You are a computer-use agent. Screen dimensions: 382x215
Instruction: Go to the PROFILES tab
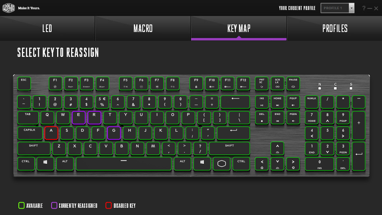pos(335,28)
